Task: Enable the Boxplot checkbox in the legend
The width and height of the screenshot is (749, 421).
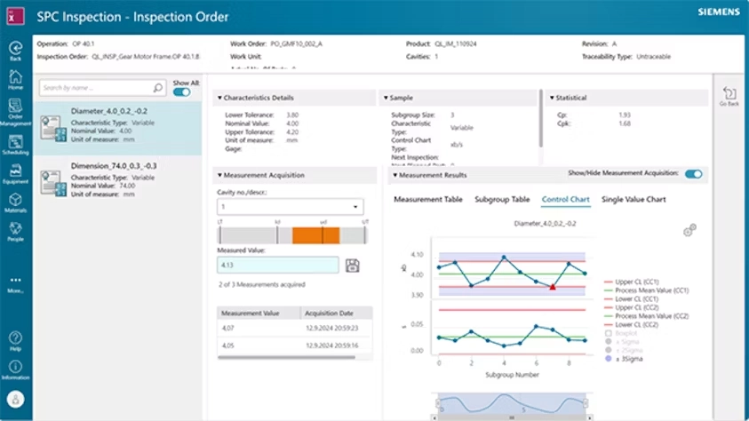Action: point(608,333)
